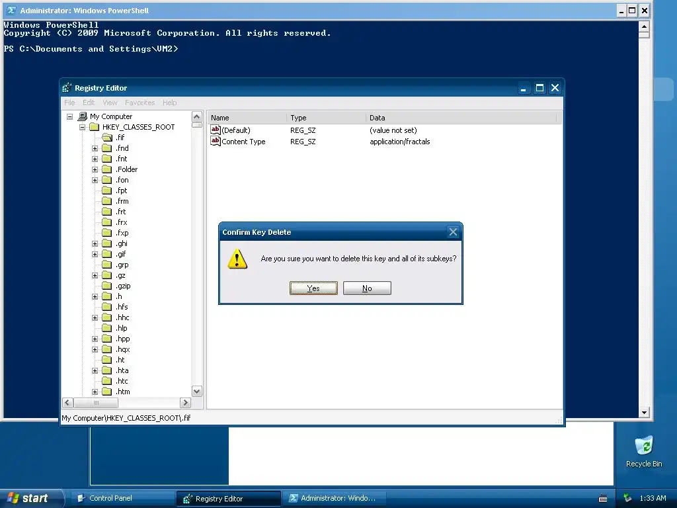Open the File menu in Registry Editor
Image resolution: width=677 pixels, height=508 pixels.
[69, 103]
